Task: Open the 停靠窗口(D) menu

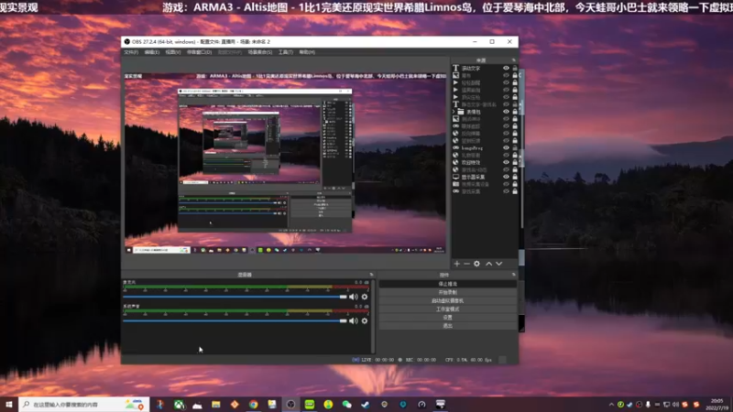Action: [x=199, y=52]
